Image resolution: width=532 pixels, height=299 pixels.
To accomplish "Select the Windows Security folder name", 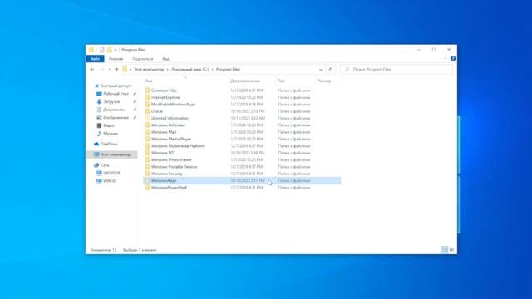I will [166, 174].
